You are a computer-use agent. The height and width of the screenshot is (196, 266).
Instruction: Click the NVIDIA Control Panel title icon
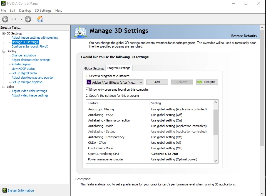point(3,3)
